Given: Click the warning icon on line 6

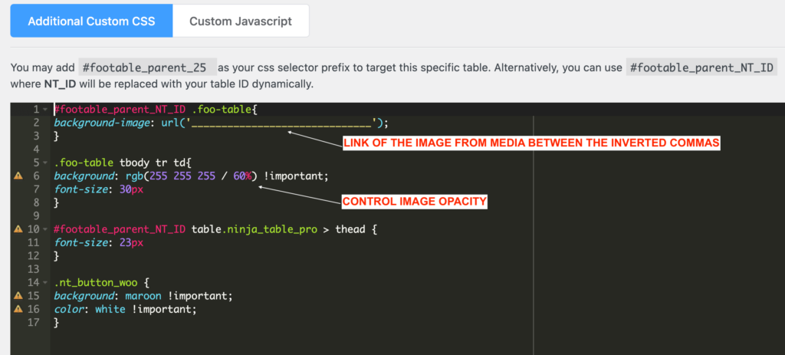Looking at the screenshot, I should (x=18, y=176).
